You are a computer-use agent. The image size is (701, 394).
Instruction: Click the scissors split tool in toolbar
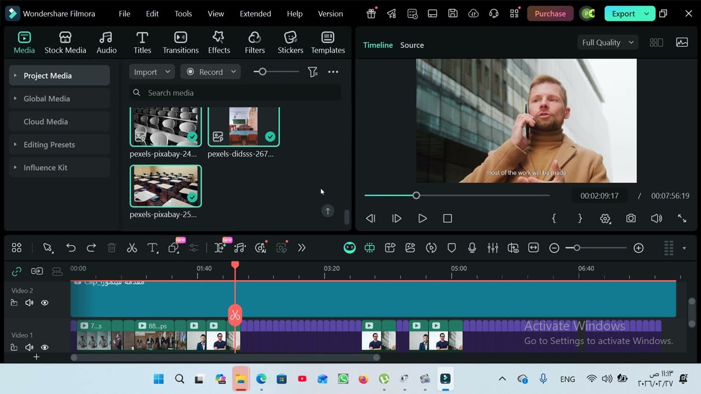point(132,248)
